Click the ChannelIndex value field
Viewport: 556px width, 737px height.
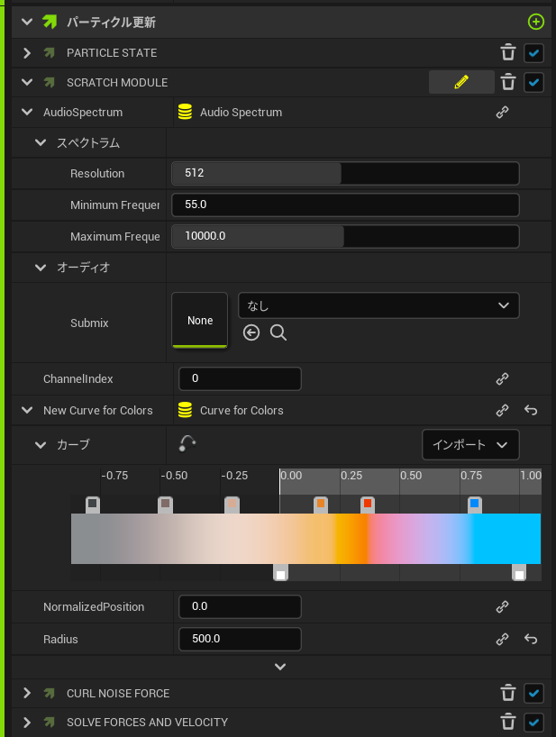point(240,378)
